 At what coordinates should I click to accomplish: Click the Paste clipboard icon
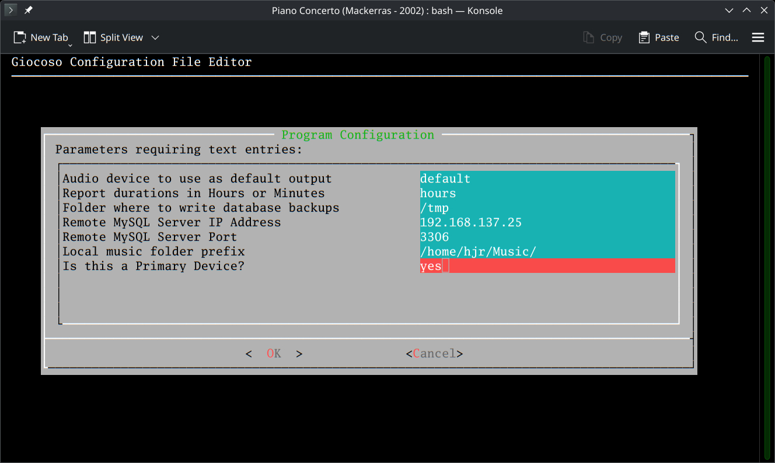(x=644, y=37)
